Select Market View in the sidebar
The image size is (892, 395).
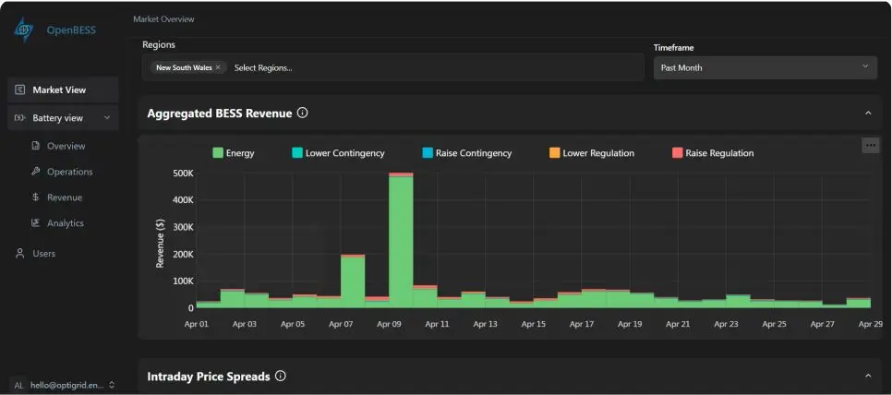coord(59,90)
